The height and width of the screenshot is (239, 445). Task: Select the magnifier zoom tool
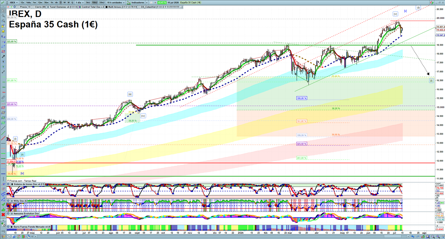3,16
